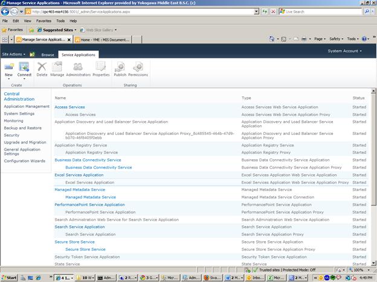Click the Navigate Up folder icon

[32, 54]
